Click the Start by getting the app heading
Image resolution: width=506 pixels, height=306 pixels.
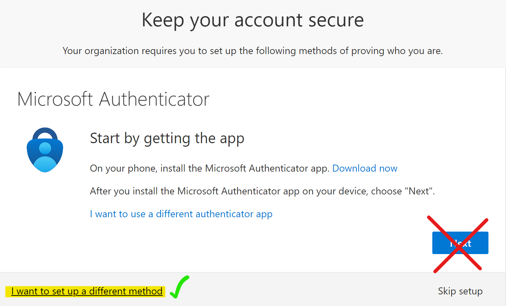click(x=167, y=139)
